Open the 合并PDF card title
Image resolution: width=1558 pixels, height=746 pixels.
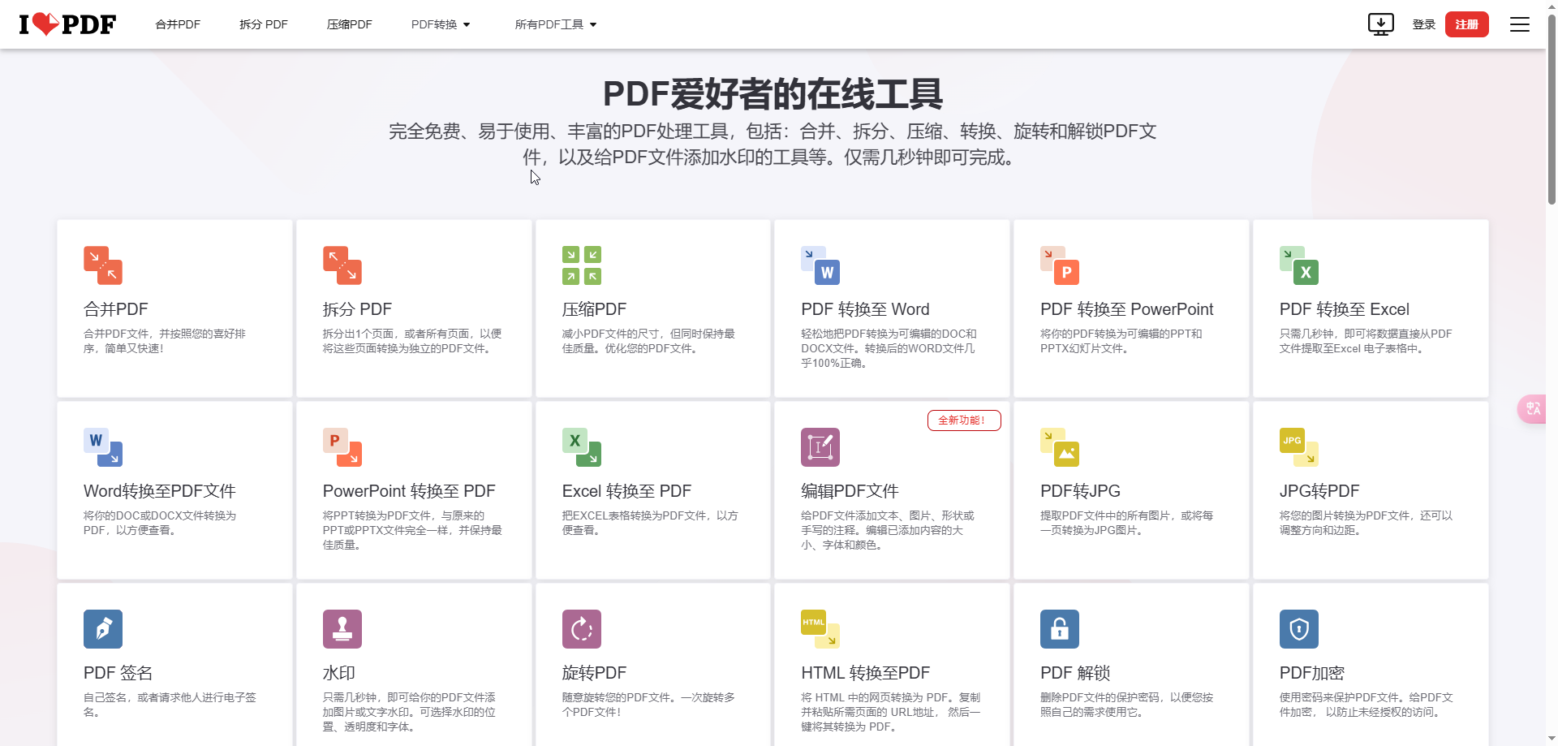point(116,309)
